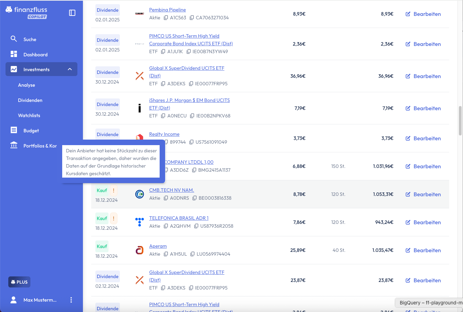Copy WKN A3DEKS in the 02.12.2024 row
This screenshot has width=463, height=312.
pos(163,288)
